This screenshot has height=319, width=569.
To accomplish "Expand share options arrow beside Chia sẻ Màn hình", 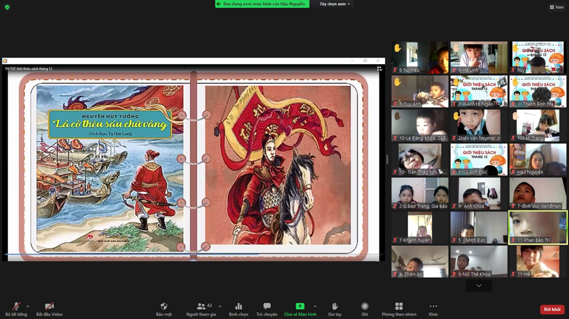I will (315, 306).
